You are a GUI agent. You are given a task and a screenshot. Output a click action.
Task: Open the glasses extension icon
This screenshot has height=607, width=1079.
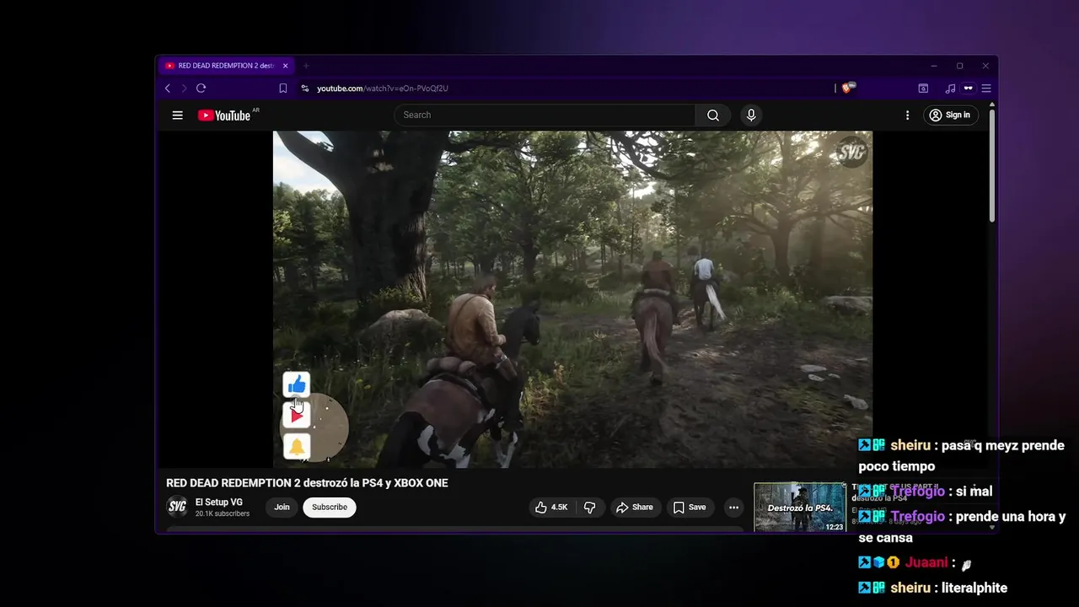point(968,89)
